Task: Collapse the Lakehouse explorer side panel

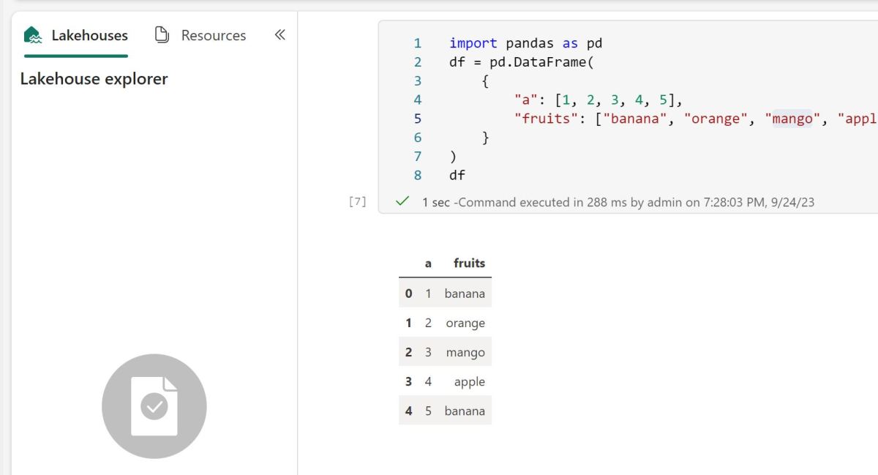Action: 279,34
